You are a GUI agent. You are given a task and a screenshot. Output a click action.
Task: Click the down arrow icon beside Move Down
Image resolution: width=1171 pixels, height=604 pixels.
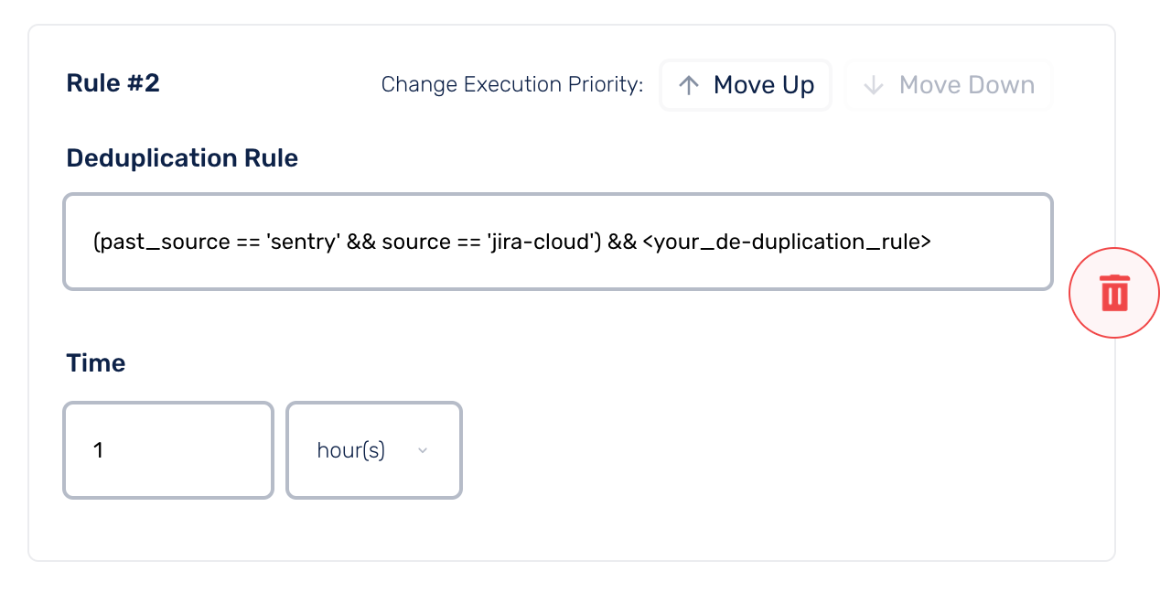[874, 85]
